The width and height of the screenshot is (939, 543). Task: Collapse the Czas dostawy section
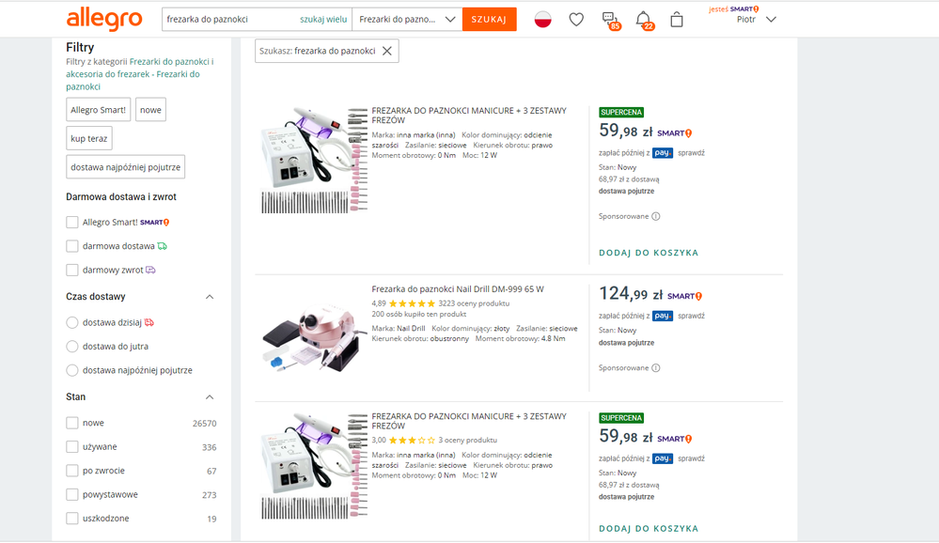[x=210, y=297]
